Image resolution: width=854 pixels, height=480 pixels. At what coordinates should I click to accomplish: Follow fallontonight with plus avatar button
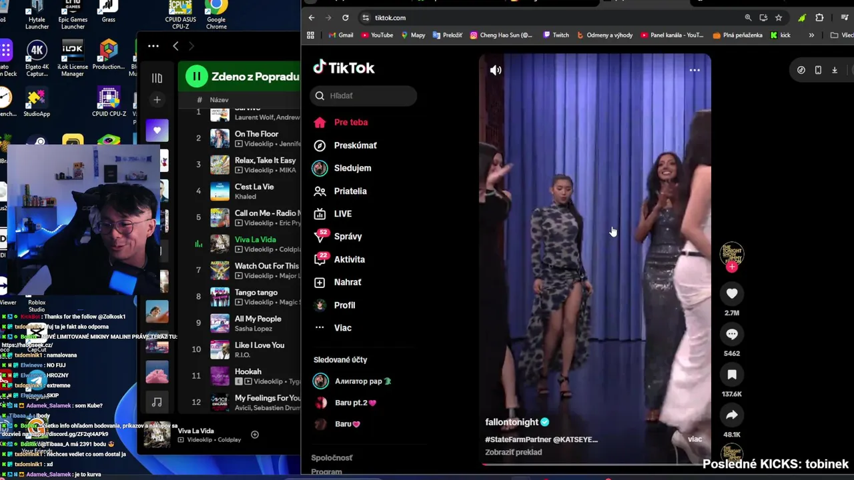tap(732, 267)
